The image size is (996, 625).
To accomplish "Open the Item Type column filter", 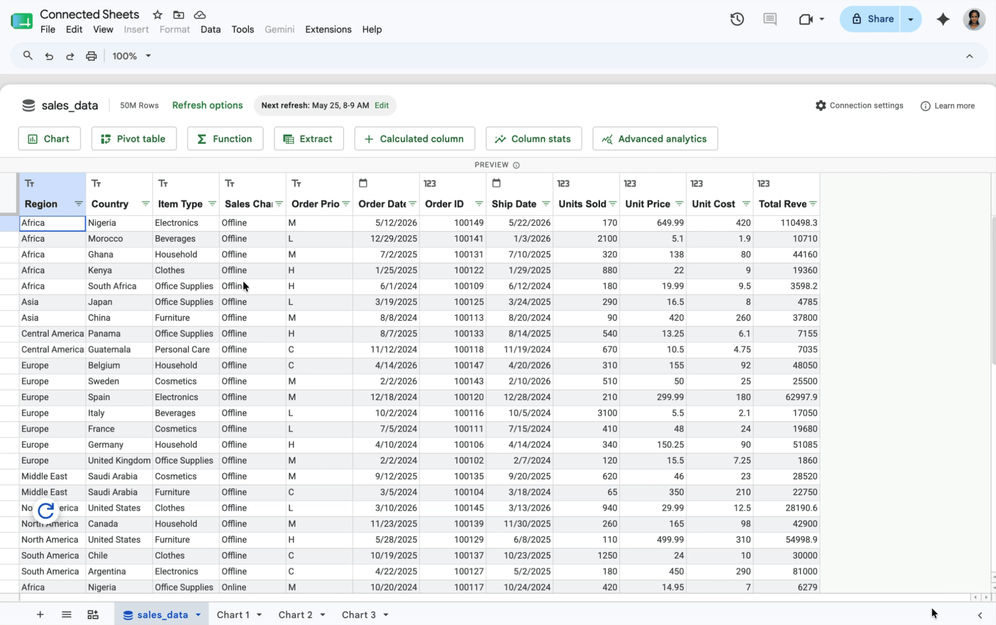I will [212, 204].
